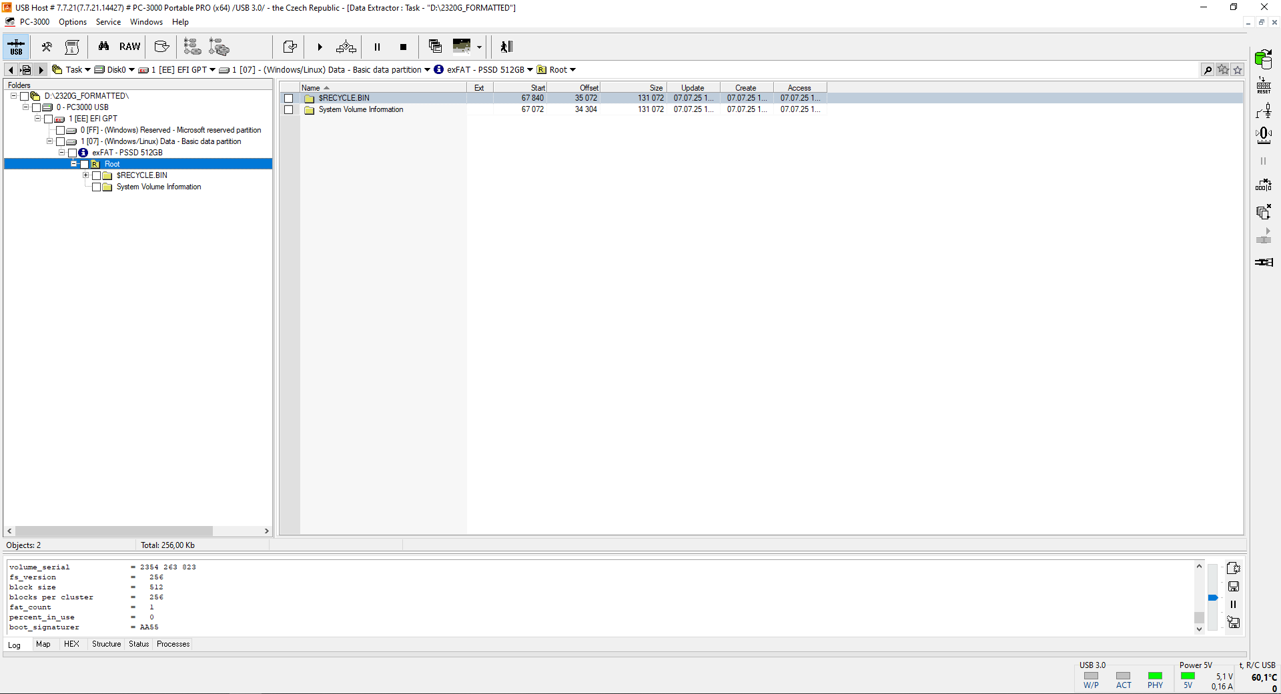Click the reset icon in right sidebar
Image resolution: width=1281 pixels, height=694 pixels.
1264,85
